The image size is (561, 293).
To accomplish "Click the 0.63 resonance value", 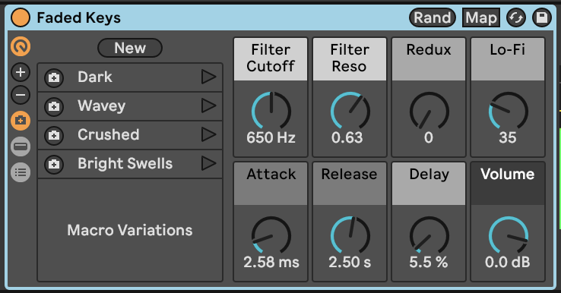I will [347, 138].
